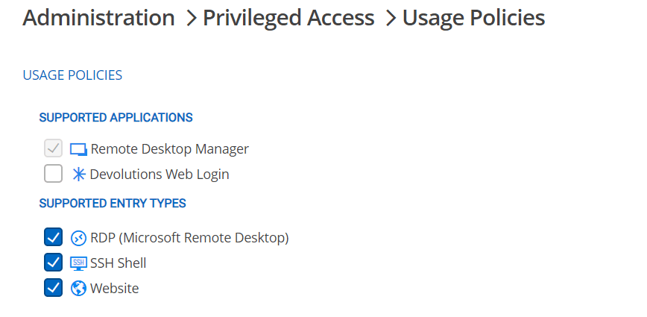The width and height of the screenshot is (647, 317).
Task: Select the Usage Policies breadcrumb title
Action: pyautogui.click(x=473, y=17)
